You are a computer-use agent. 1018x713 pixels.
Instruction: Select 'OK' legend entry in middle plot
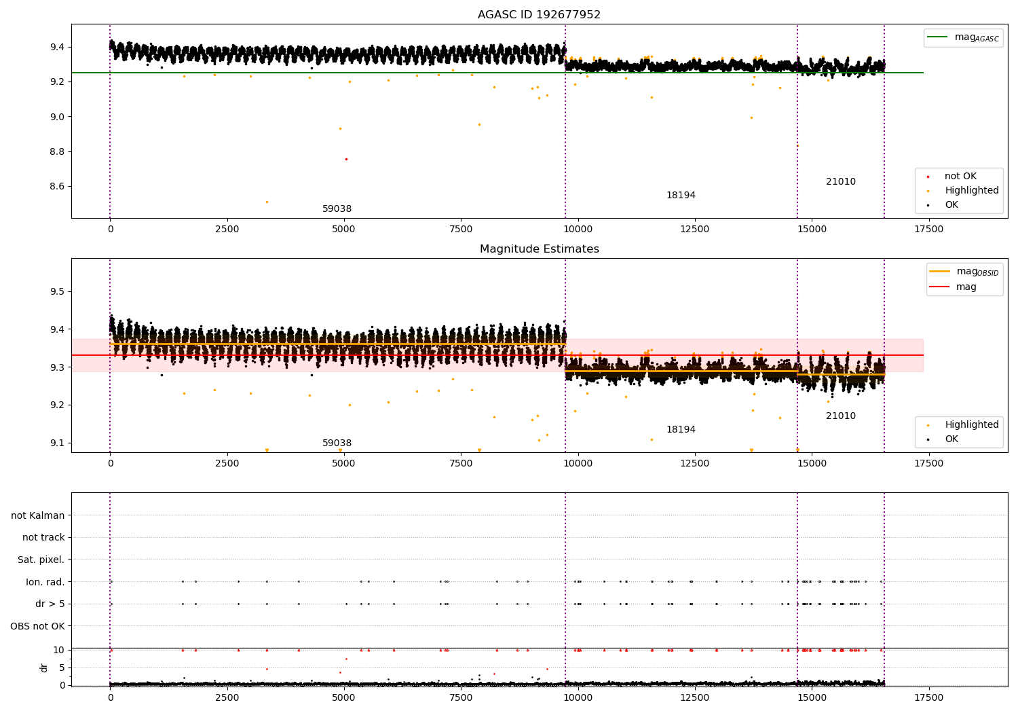951,439
